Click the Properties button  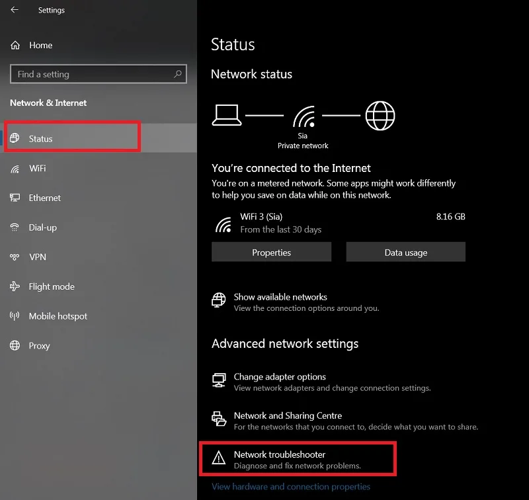click(271, 252)
